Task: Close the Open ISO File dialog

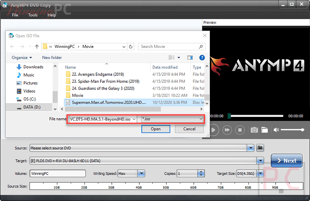Action: click(x=205, y=35)
